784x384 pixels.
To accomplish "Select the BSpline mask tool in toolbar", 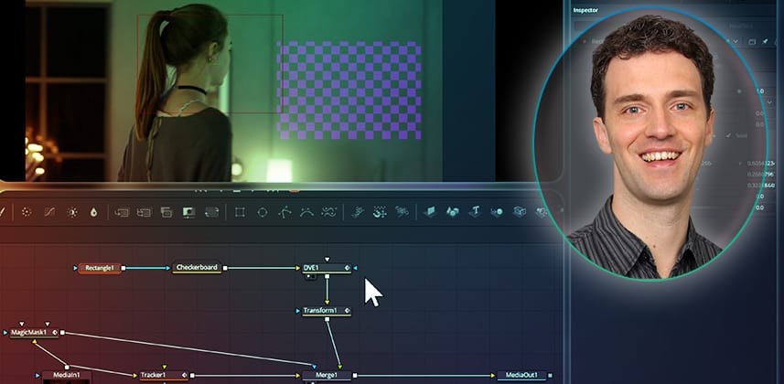I will [306, 212].
